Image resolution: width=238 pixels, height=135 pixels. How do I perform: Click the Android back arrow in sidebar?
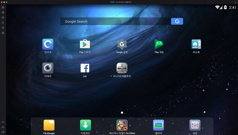(3, 122)
